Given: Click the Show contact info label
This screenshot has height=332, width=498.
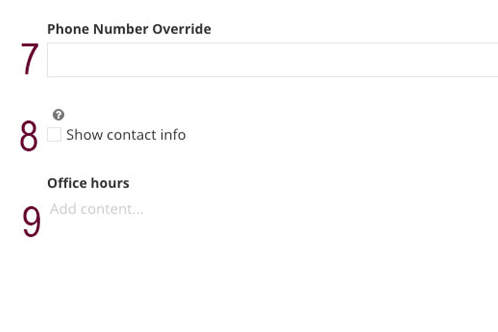Looking at the screenshot, I should 125,134.
